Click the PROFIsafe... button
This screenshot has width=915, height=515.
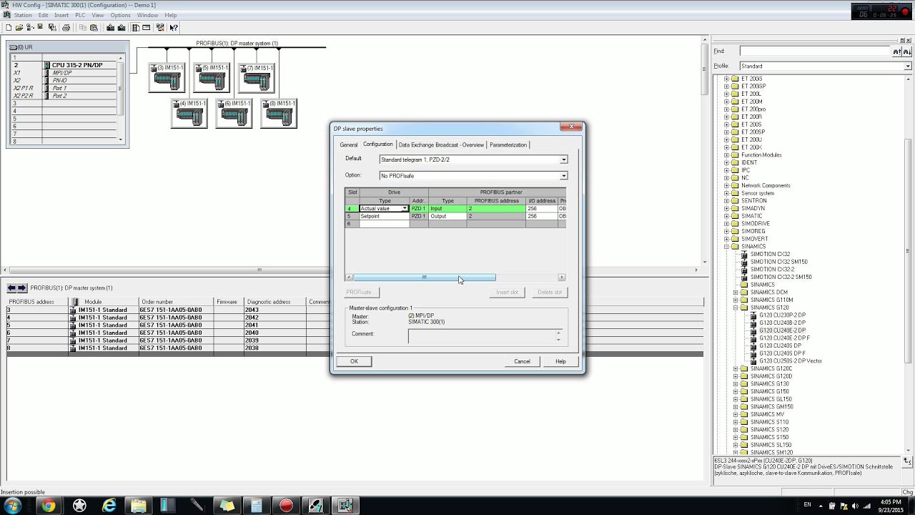coord(362,292)
